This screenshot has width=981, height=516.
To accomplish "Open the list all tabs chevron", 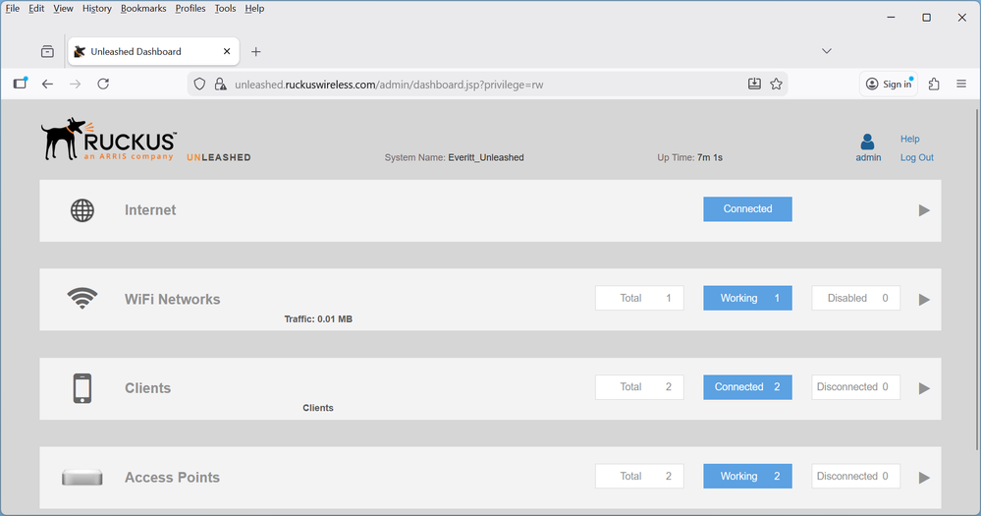I will pos(827,51).
